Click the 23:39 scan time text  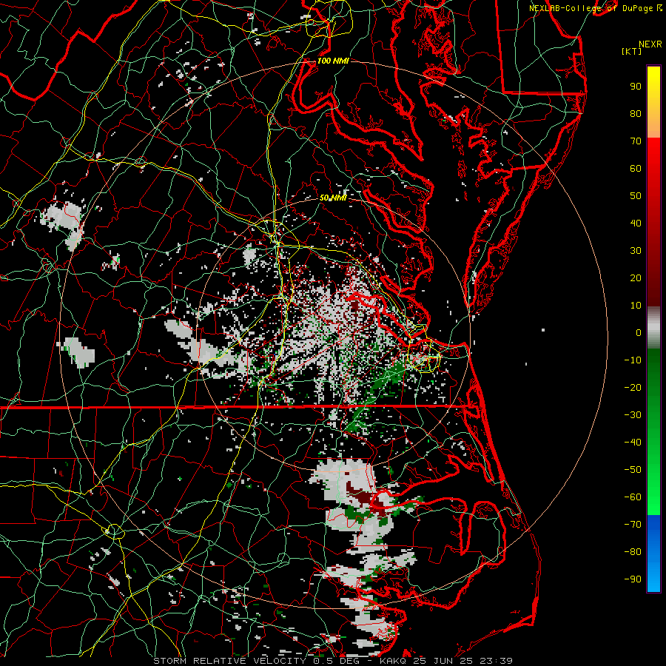496,661
